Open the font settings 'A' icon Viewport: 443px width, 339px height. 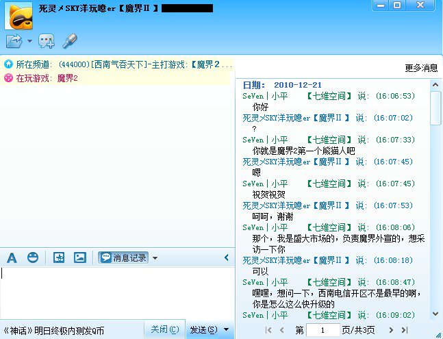click(12, 258)
